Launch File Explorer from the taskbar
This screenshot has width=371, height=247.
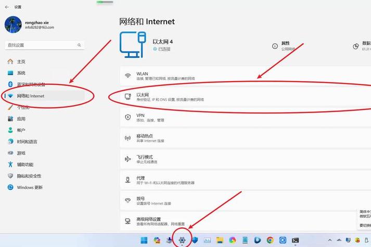tap(220, 240)
